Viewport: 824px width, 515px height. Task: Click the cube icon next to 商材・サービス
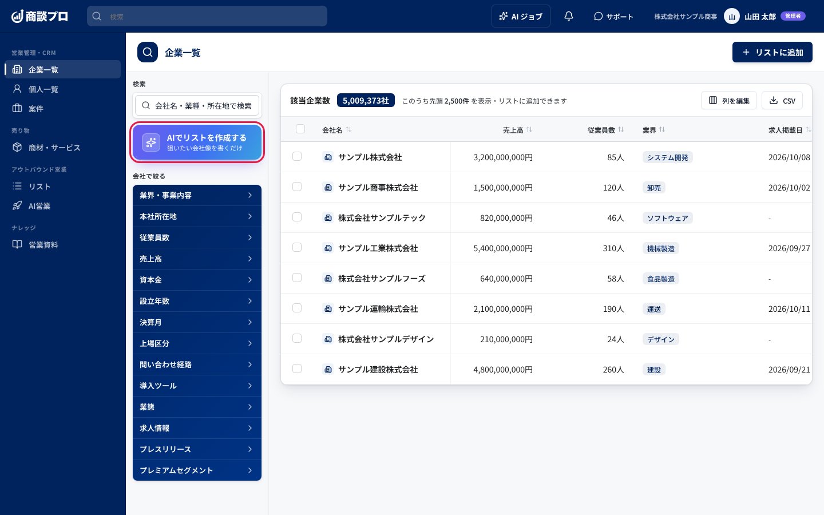tap(17, 147)
